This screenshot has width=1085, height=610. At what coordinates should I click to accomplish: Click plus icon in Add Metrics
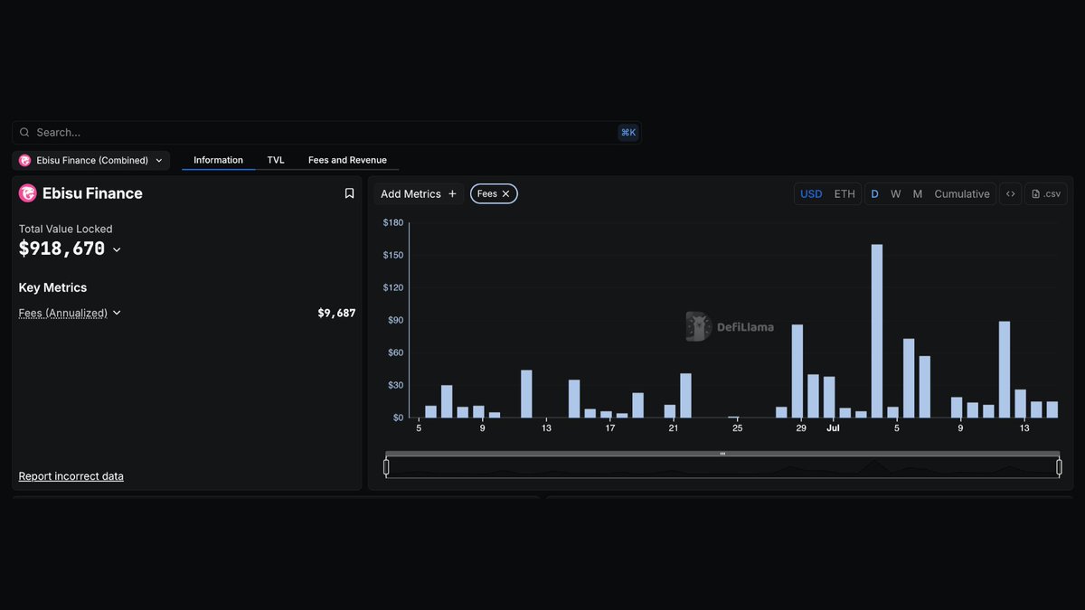pos(452,194)
